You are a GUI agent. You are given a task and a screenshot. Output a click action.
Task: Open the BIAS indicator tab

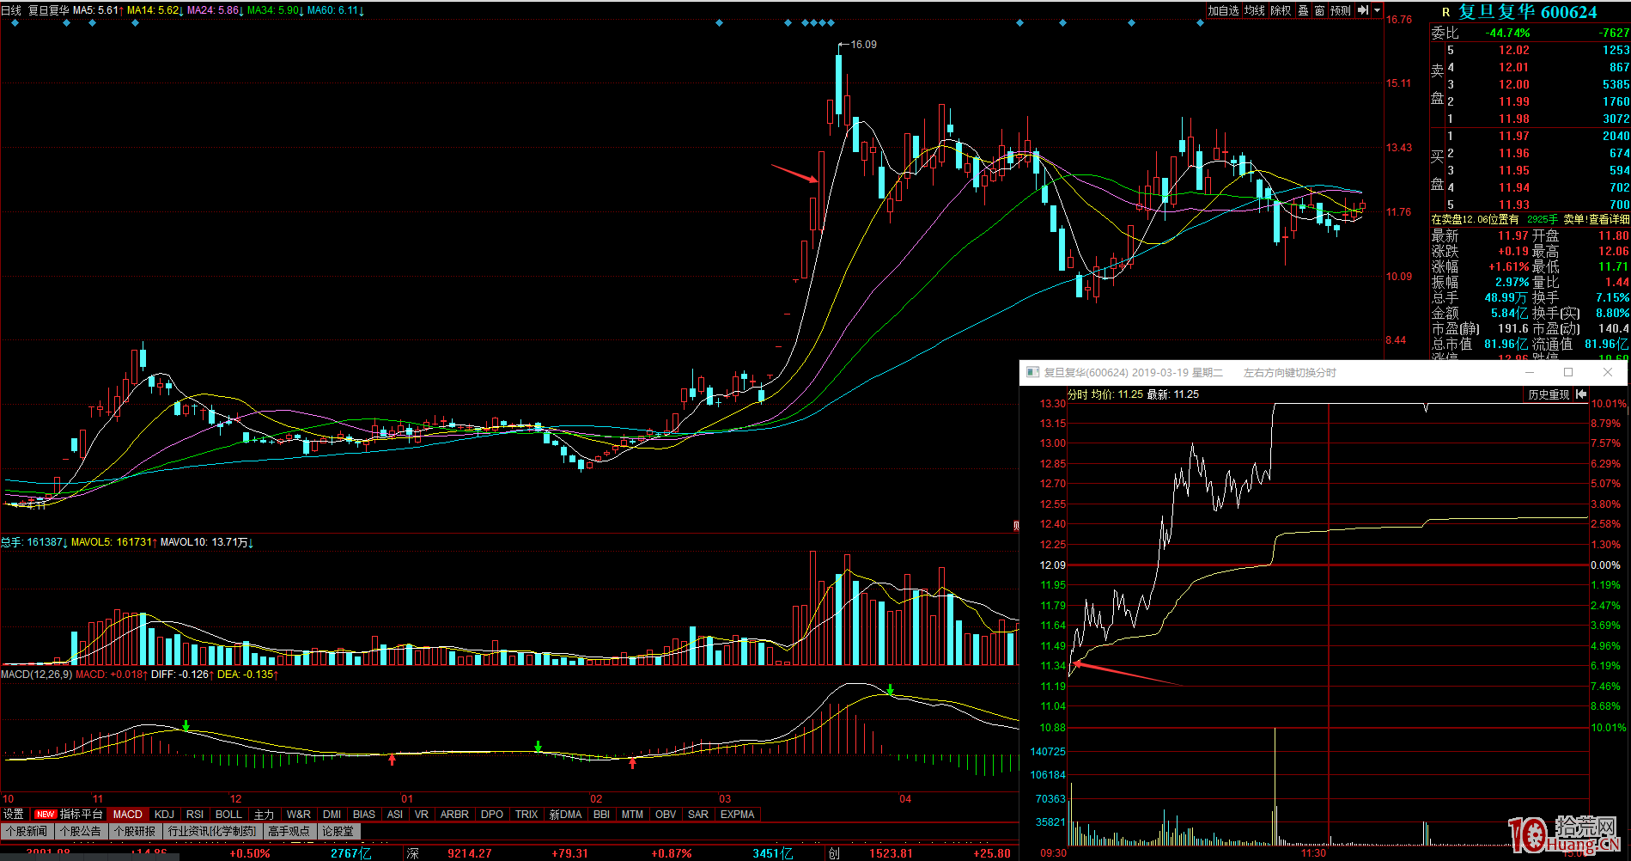click(364, 814)
